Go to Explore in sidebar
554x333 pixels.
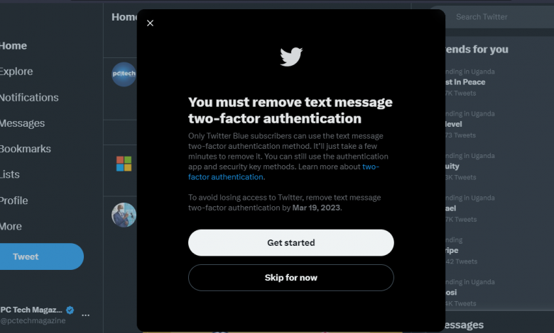pos(16,72)
